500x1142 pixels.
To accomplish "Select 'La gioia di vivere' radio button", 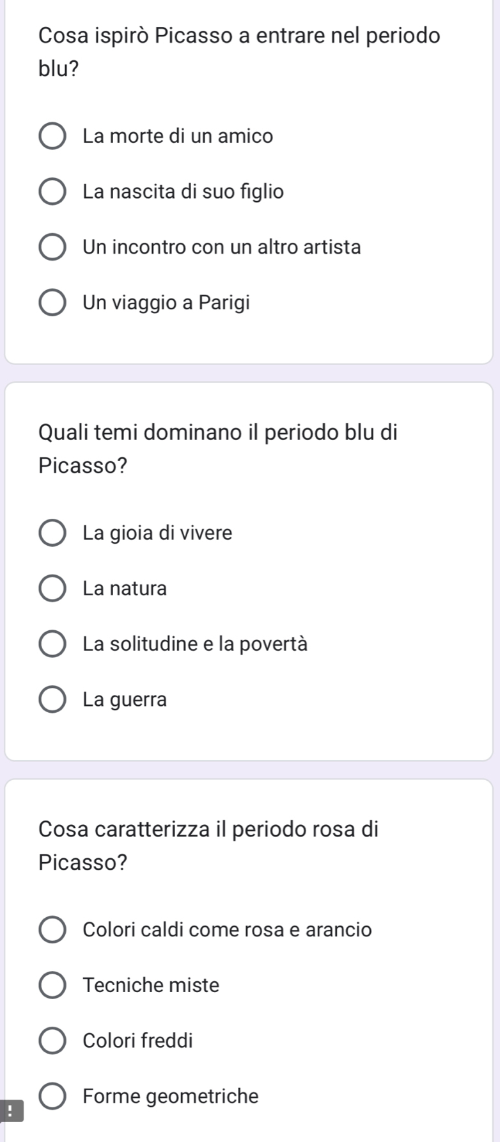I will pyautogui.click(x=52, y=534).
